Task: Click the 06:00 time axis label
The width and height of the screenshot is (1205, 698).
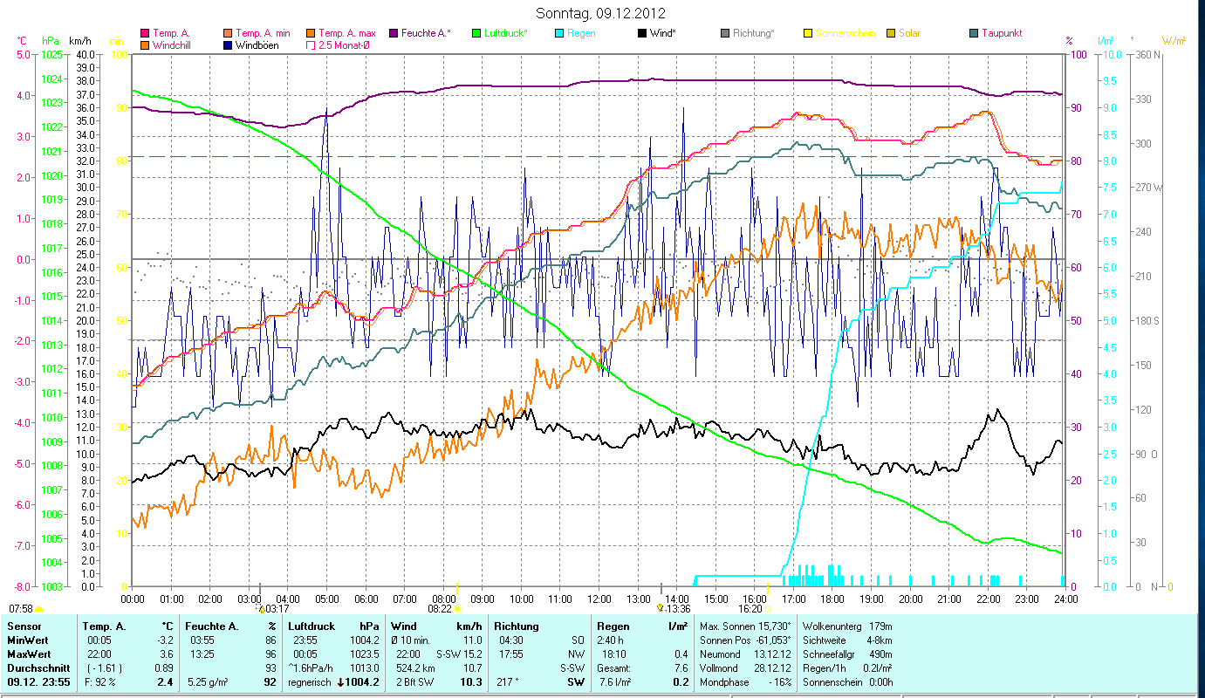Action: [366, 599]
